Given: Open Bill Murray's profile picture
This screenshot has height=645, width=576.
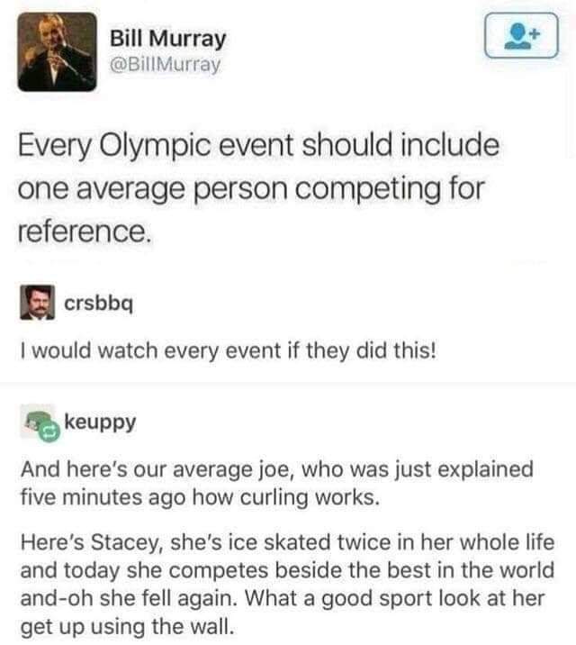Looking at the screenshot, I should point(56,52).
